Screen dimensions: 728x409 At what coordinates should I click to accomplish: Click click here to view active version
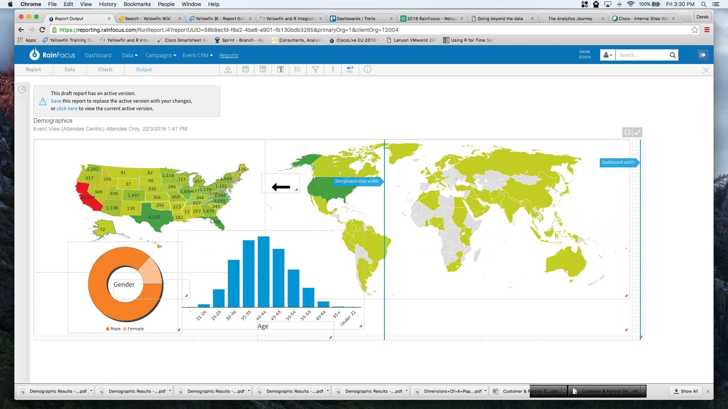[67, 108]
